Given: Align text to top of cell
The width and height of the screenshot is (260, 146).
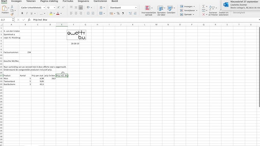Looking at the screenshot, I should 71,8.
